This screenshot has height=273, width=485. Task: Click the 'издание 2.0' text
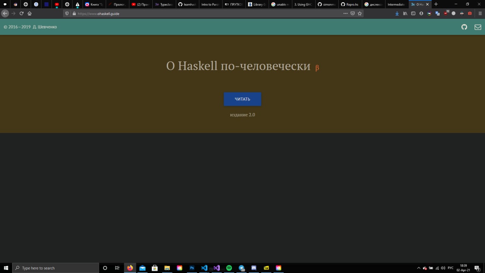(x=242, y=115)
